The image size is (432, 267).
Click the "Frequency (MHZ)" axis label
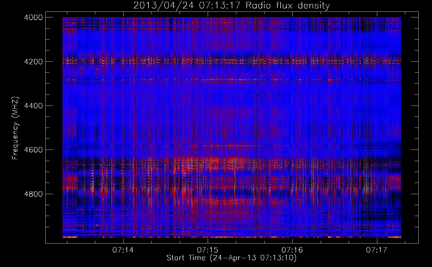click(x=15, y=128)
